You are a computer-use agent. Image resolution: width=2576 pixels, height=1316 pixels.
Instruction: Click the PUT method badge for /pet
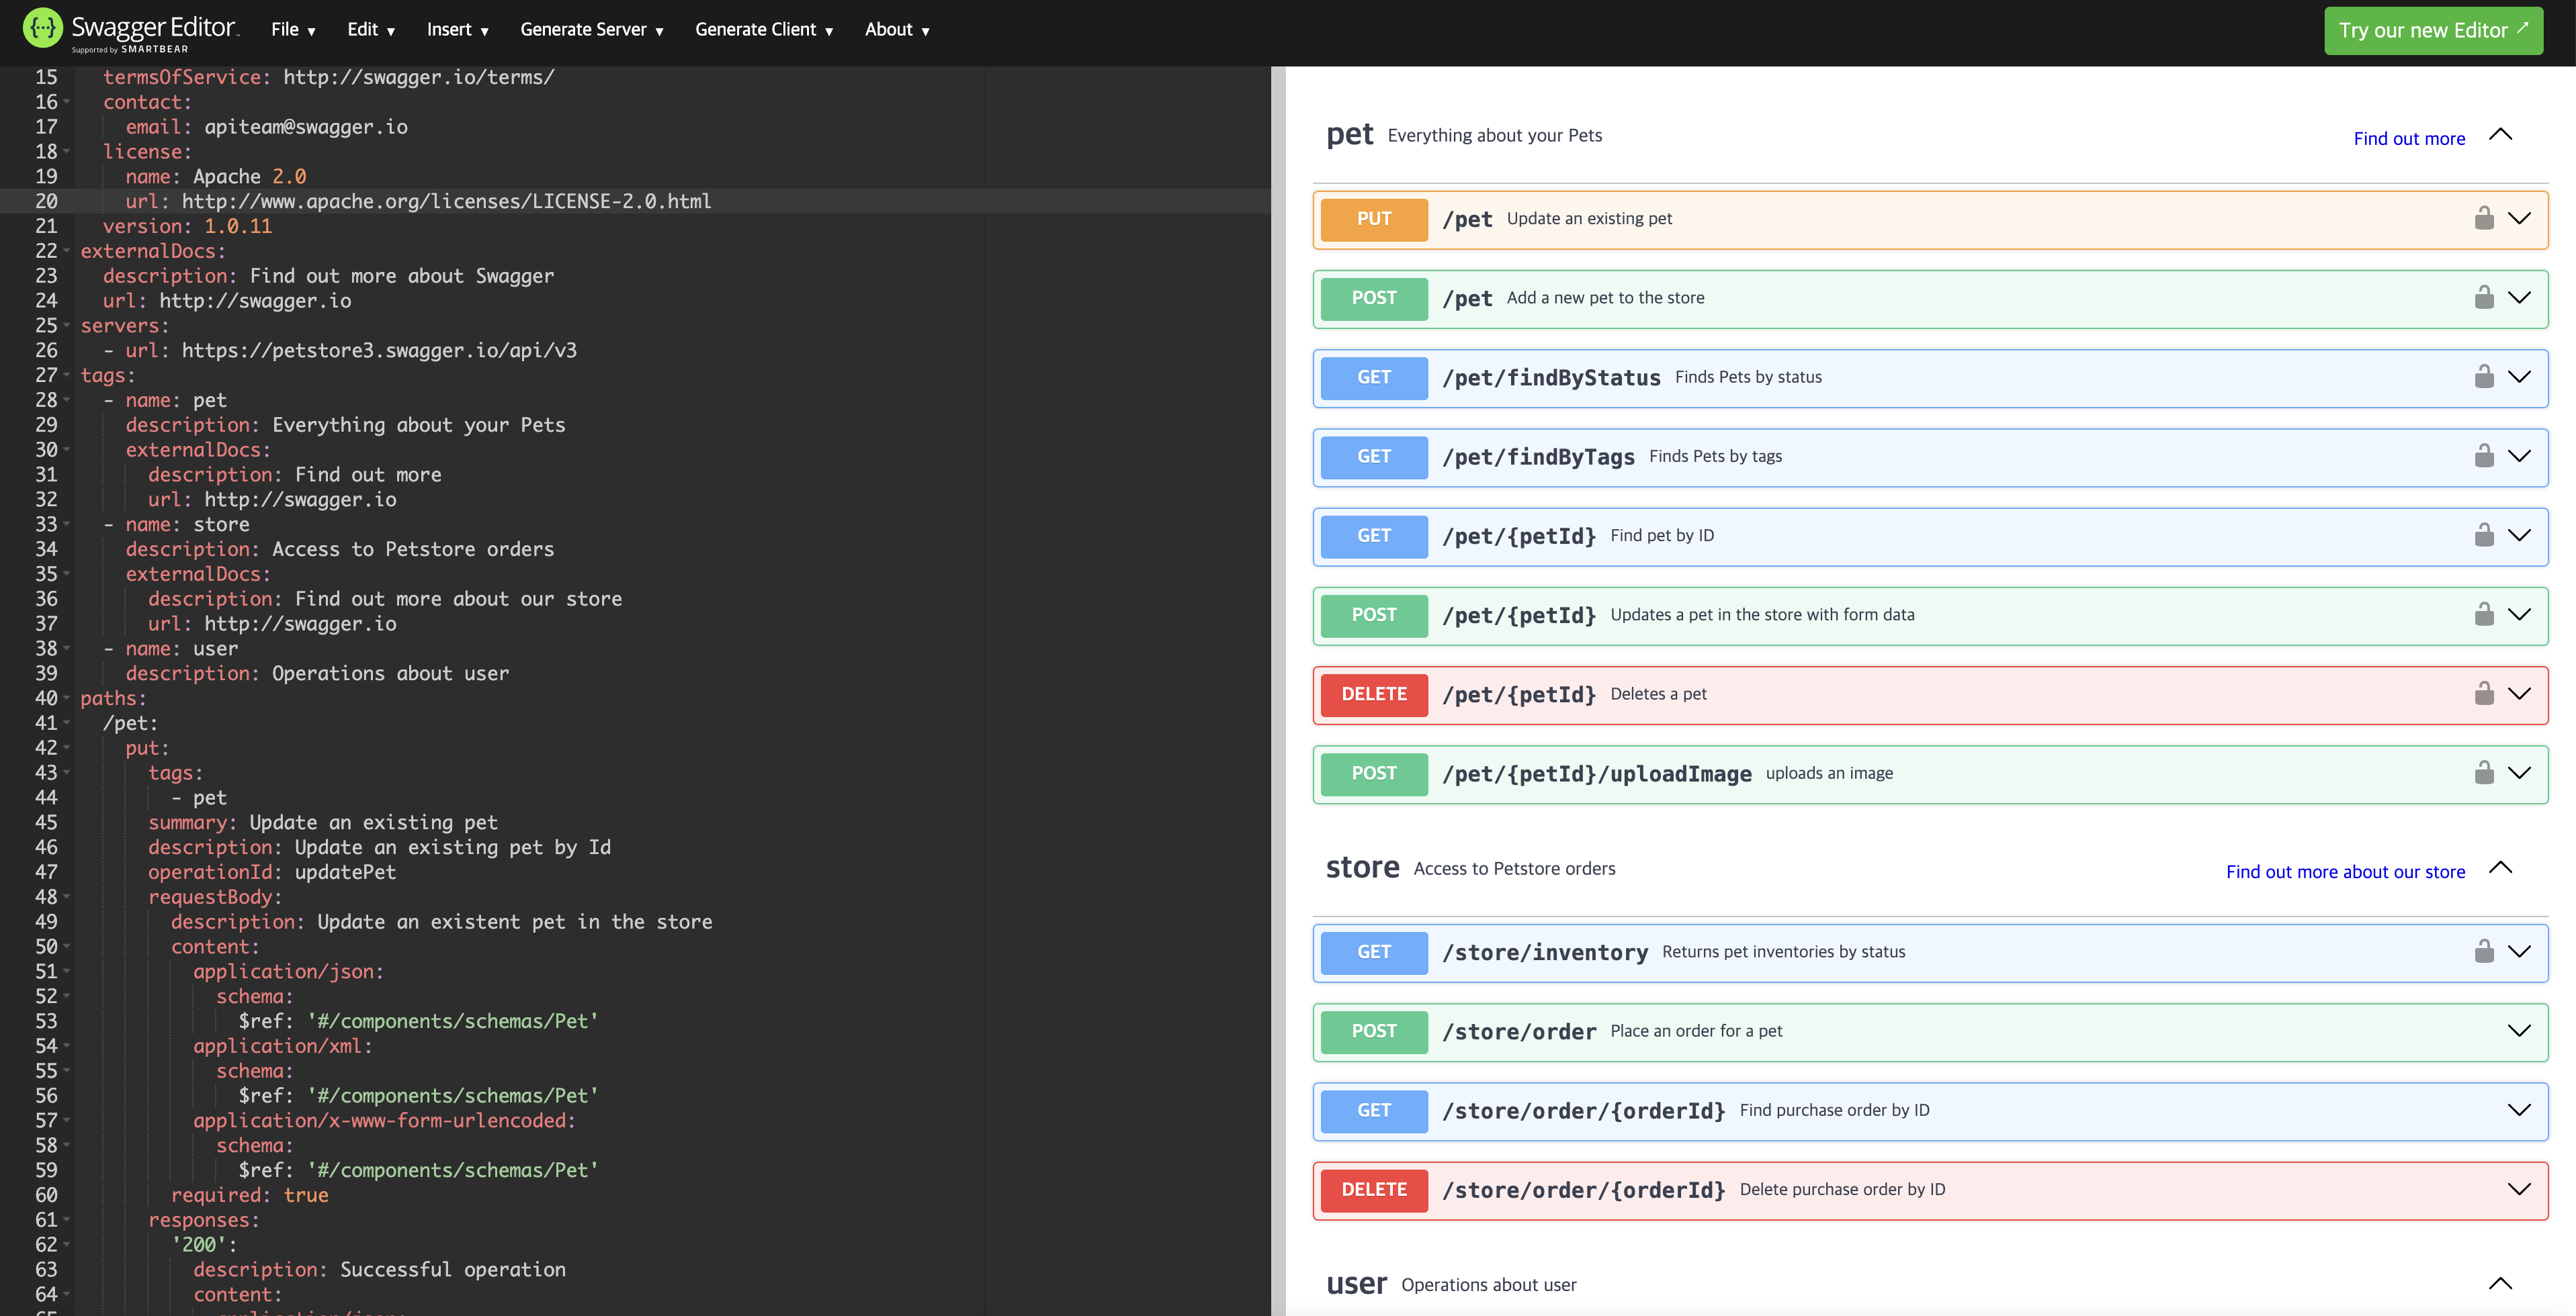(1374, 219)
